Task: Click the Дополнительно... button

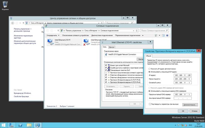Action: [x=190, y=105]
